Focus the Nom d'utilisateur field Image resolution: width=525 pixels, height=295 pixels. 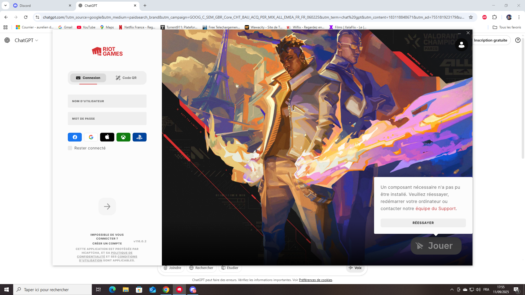(x=107, y=101)
